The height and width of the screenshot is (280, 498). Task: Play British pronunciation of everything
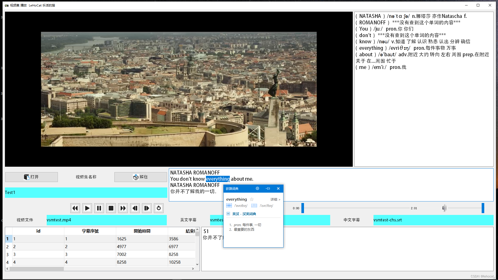pos(229,206)
